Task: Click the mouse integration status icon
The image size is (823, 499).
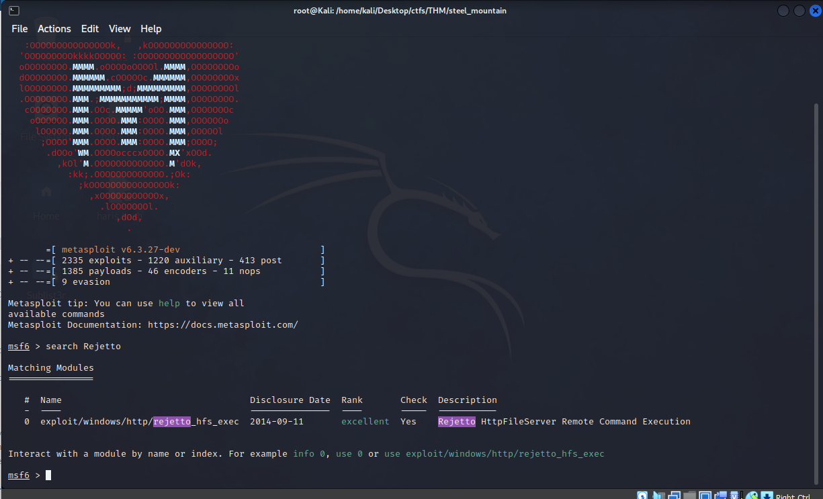Action: click(751, 496)
